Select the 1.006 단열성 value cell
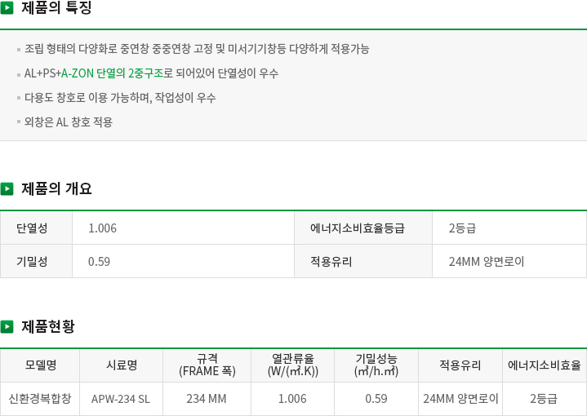 184,228
